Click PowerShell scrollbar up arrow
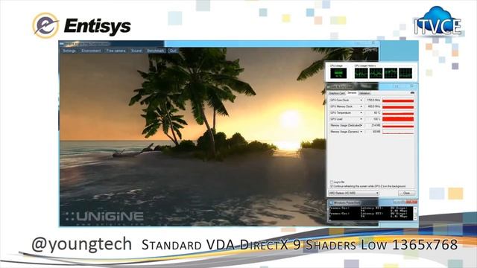 click(415, 208)
